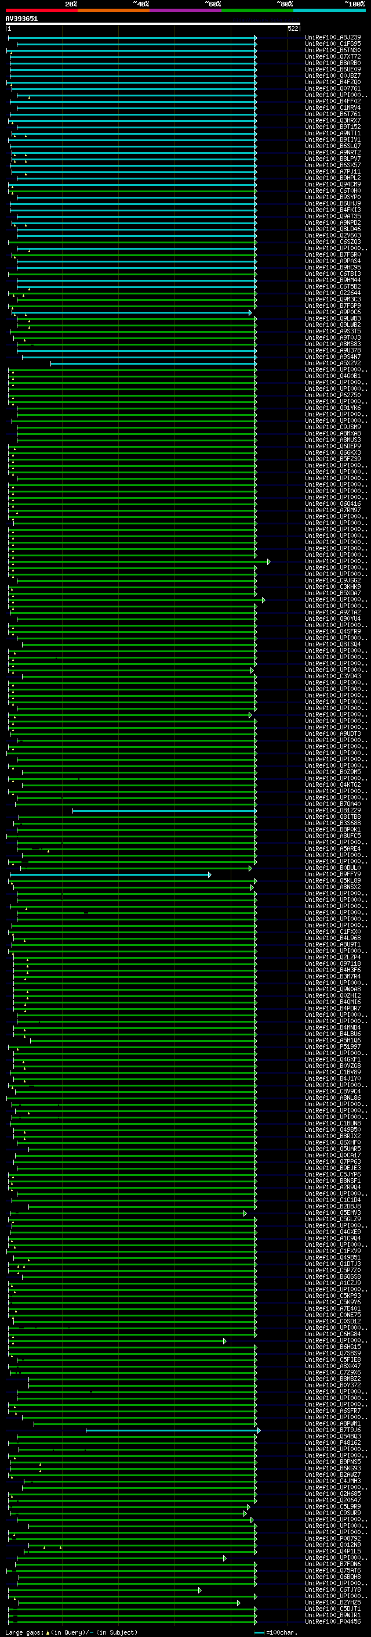Click the red 20% identity color segment
371x1637 pixels.
[41, 10]
